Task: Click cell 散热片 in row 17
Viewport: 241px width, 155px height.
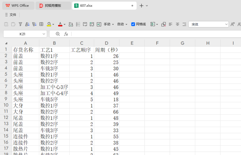Action: click(x=26, y=149)
